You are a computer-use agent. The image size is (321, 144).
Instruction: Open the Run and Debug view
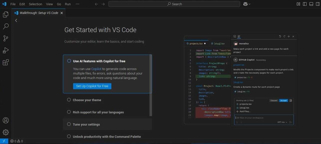tap(5, 50)
